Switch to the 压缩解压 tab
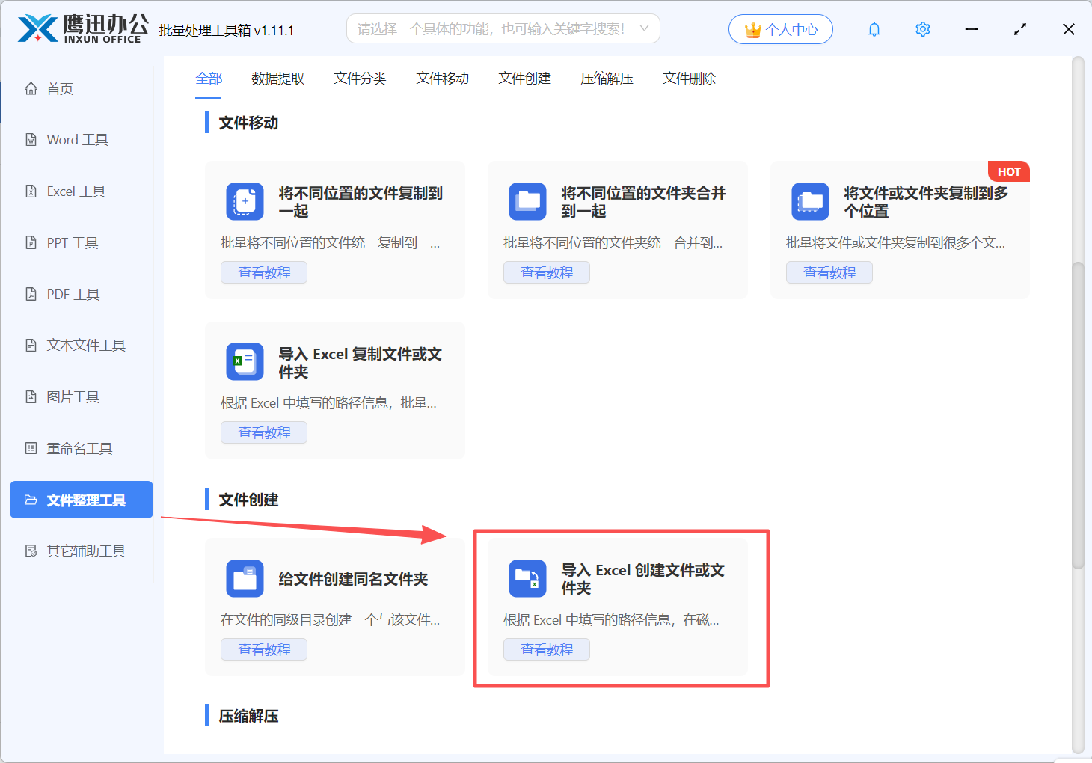Viewport: 1092px width, 763px height. pos(607,79)
